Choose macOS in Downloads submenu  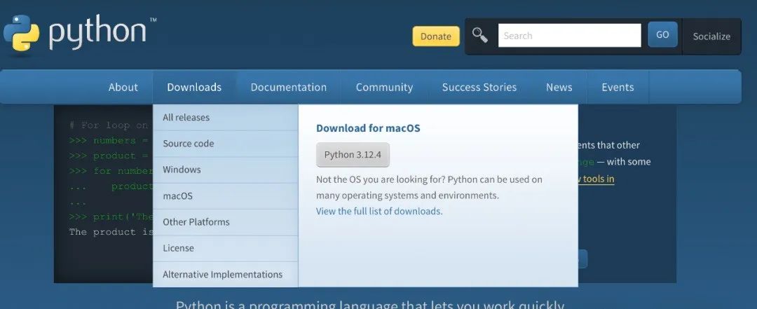point(226,196)
